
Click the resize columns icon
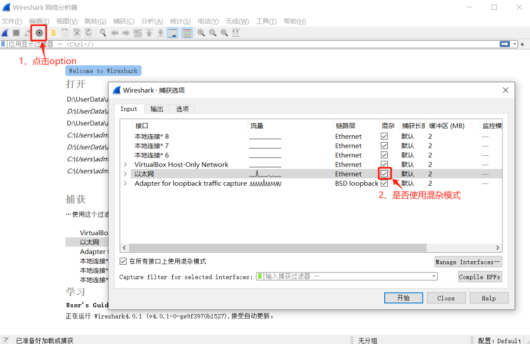236,33
